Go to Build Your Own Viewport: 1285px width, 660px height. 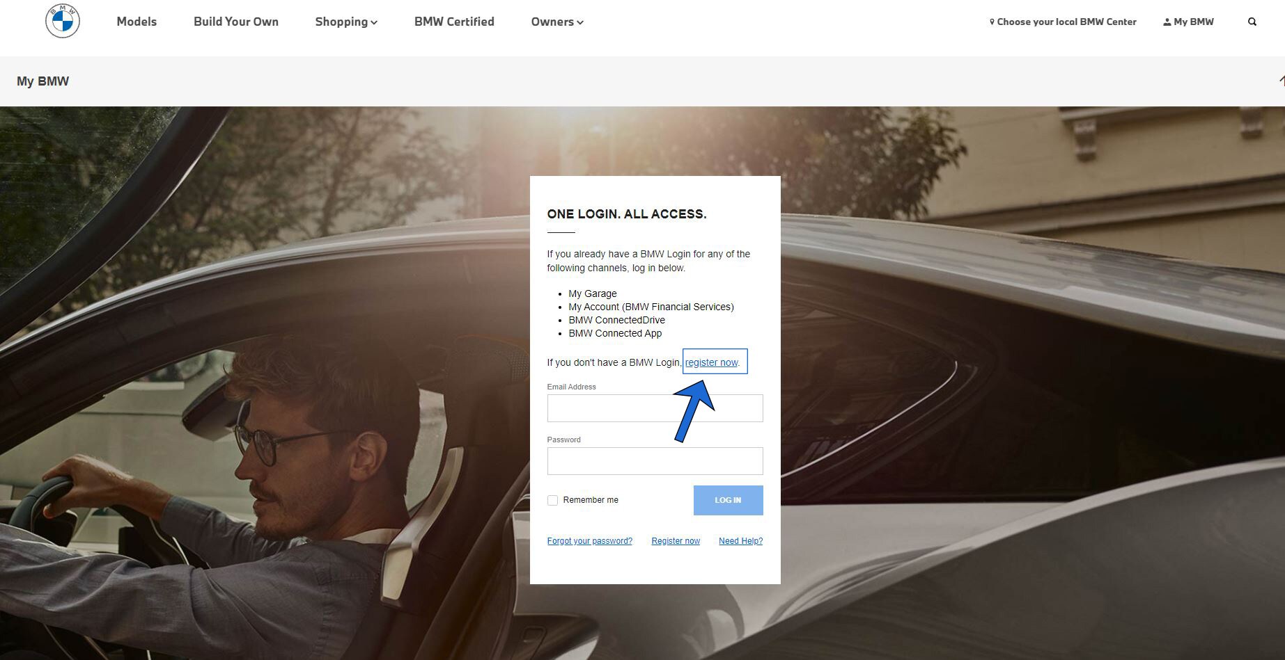[235, 22]
